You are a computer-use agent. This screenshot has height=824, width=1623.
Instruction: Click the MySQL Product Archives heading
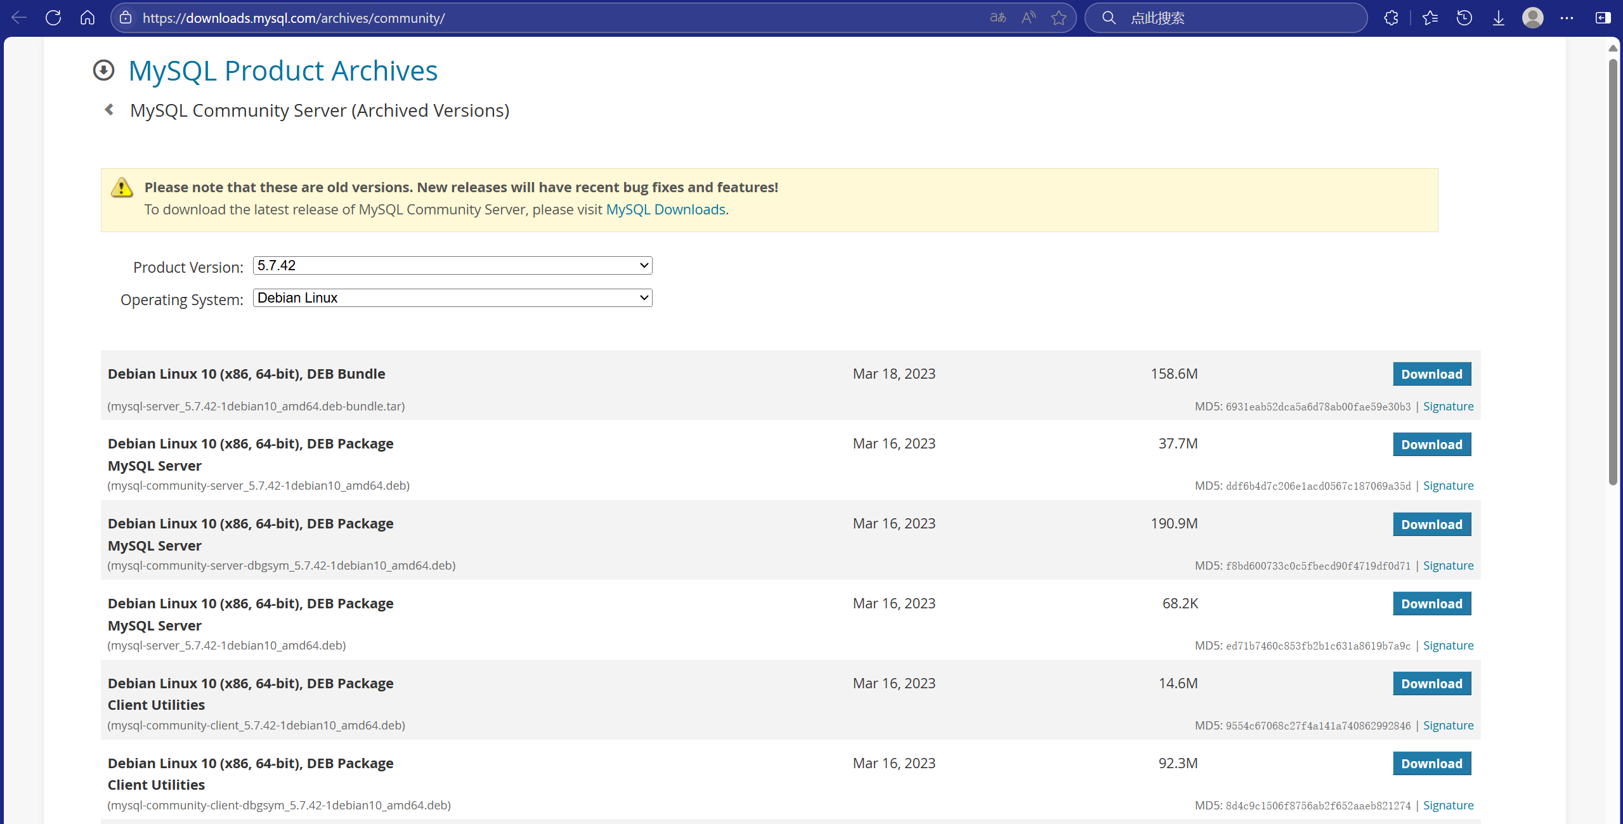283,70
